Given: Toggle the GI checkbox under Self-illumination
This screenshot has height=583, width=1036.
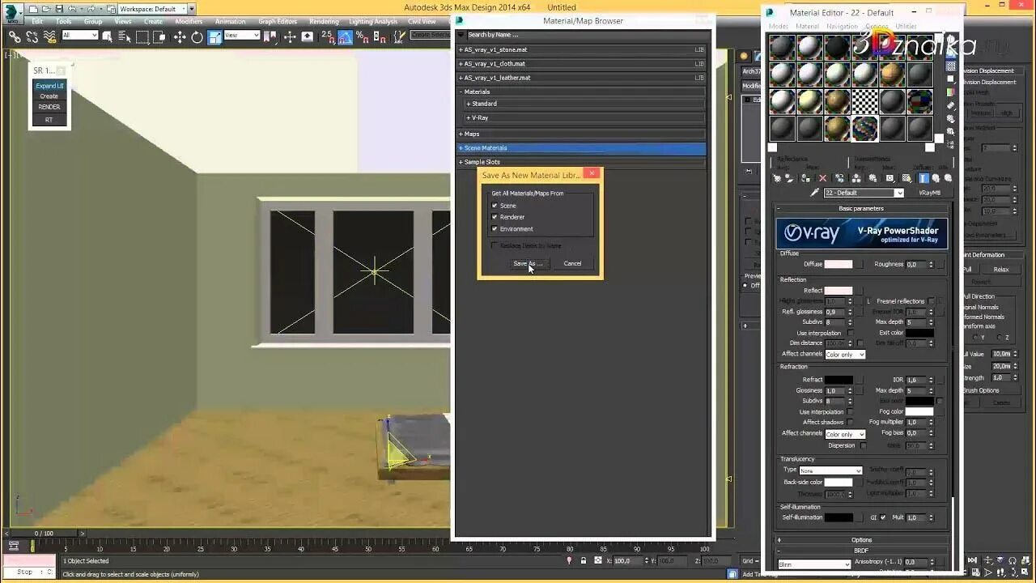Looking at the screenshot, I should [x=883, y=517].
